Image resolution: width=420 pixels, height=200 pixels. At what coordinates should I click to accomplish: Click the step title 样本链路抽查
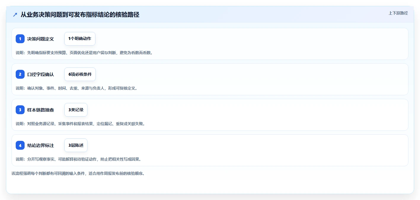41,110
